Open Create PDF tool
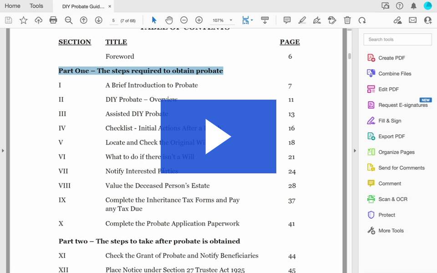 tap(386, 58)
